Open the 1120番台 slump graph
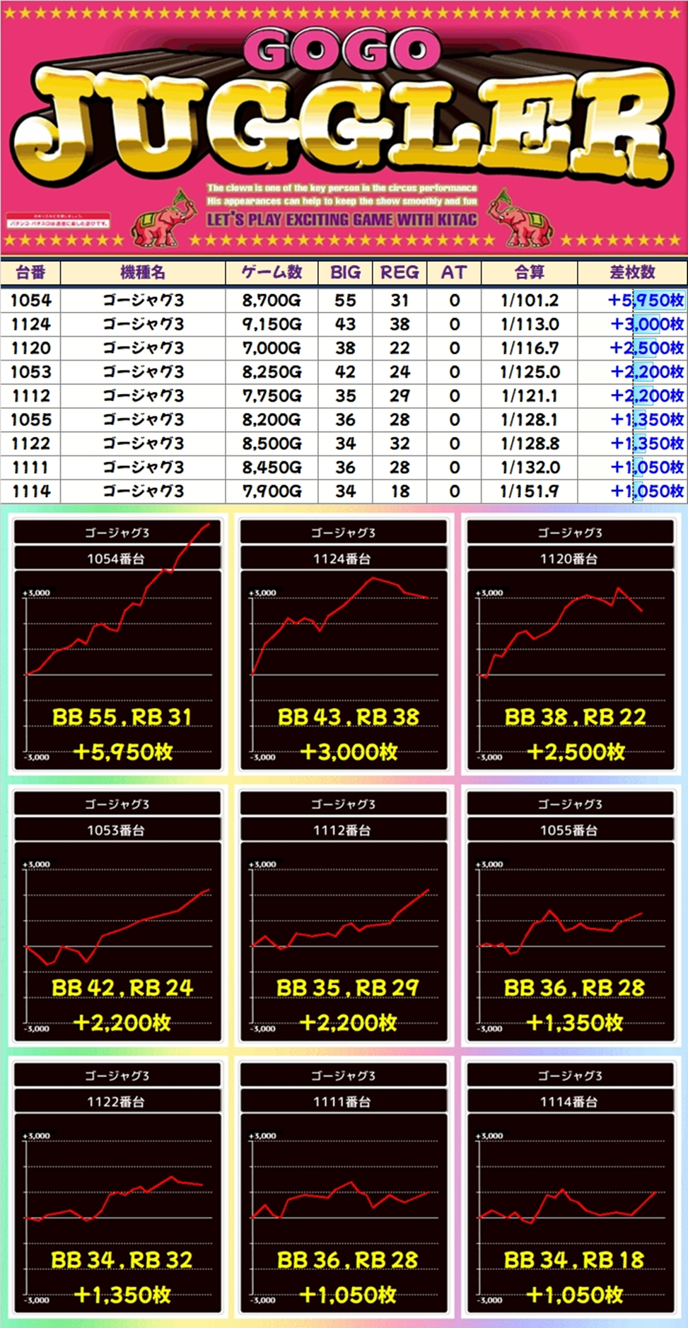Image resolution: width=688 pixels, height=1328 pixels. click(570, 643)
